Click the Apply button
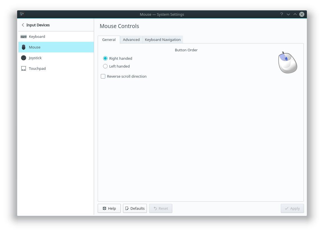The height and width of the screenshot is (233, 324). point(292,208)
